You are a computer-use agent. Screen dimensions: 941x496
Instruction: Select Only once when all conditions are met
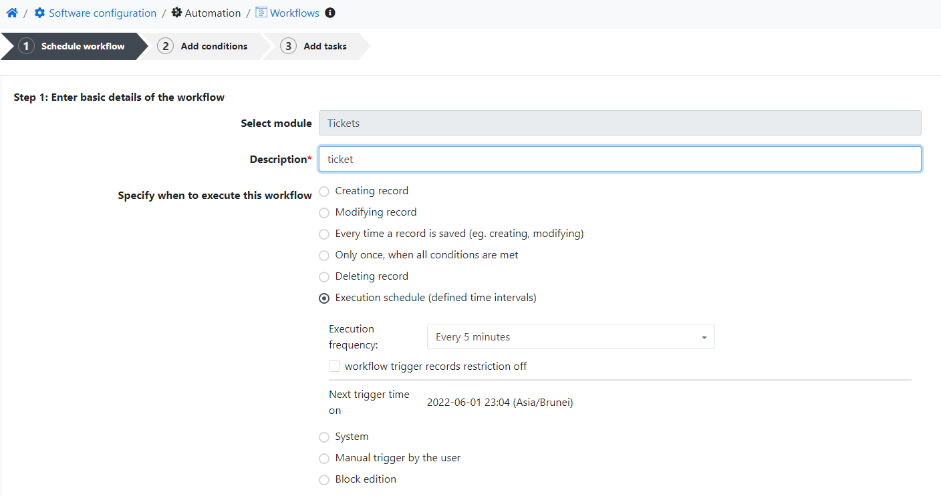[324, 256]
